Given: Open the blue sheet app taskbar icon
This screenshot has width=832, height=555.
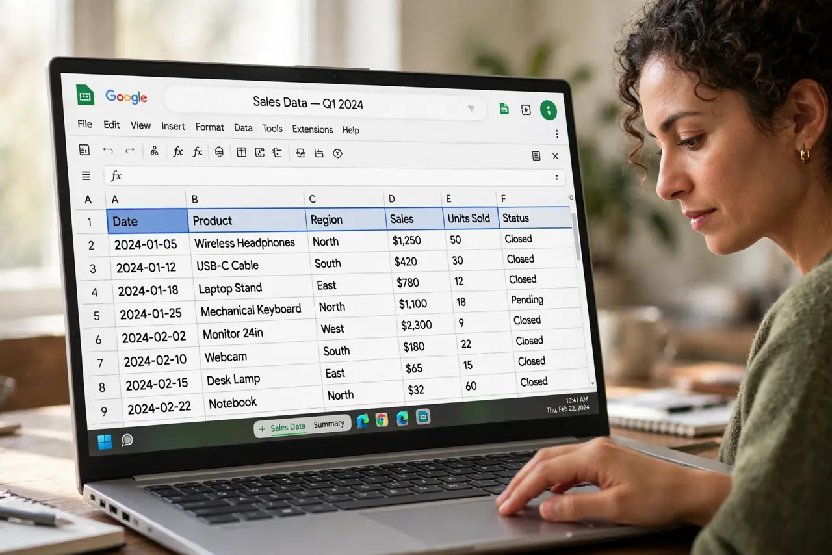Looking at the screenshot, I should (x=423, y=417).
